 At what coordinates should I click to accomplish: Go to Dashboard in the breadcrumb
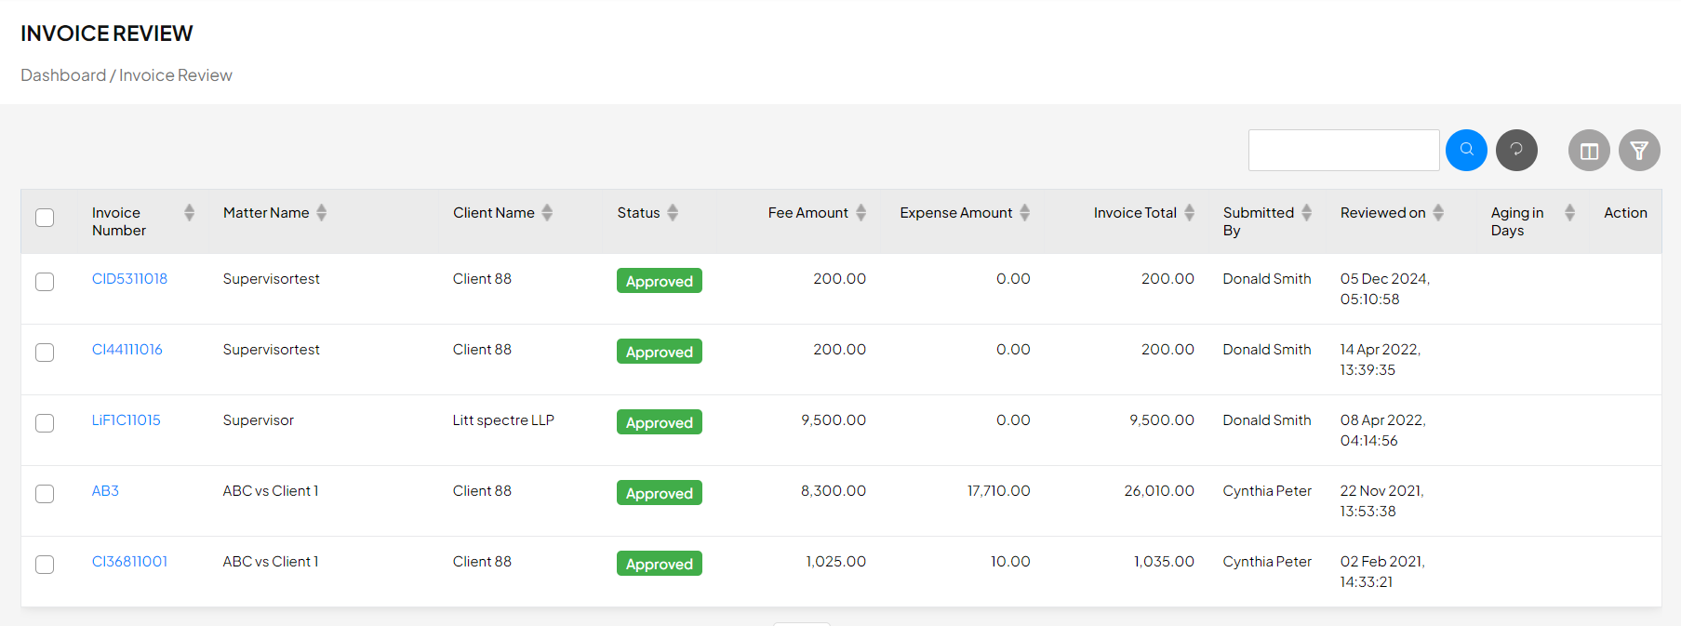(x=63, y=75)
